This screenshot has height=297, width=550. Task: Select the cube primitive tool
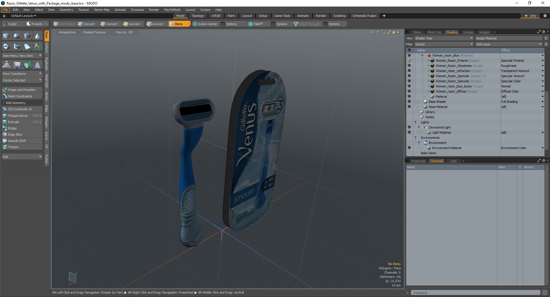[x=6, y=36]
